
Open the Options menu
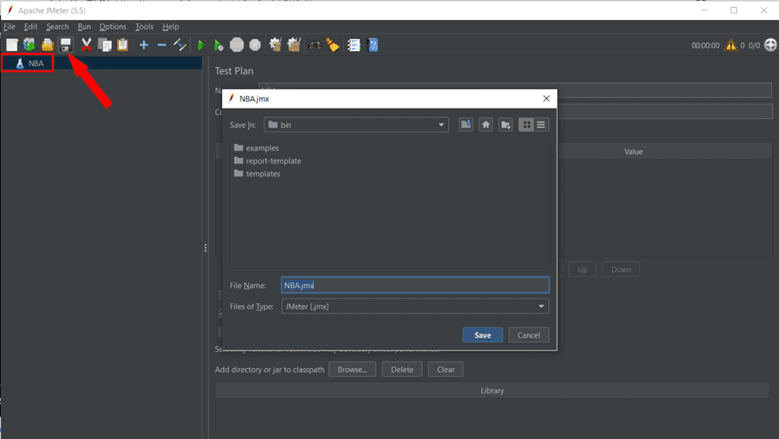(113, 26)
